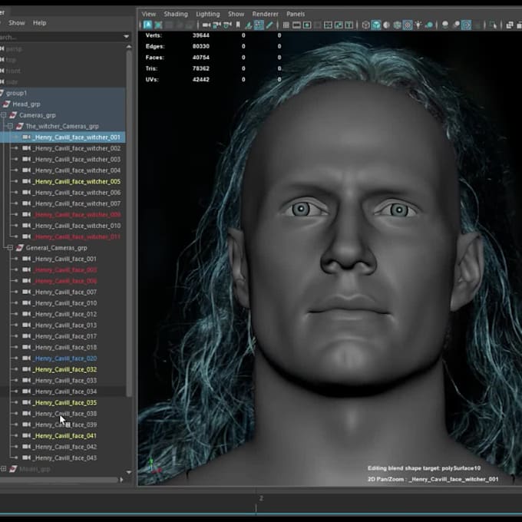Image resolution: width=522 pixels, height=522 pixels.
Task: Select camera _Henry_Cavill_face_witcher_005
Action: pyautogui.click(x=77, y=181)
